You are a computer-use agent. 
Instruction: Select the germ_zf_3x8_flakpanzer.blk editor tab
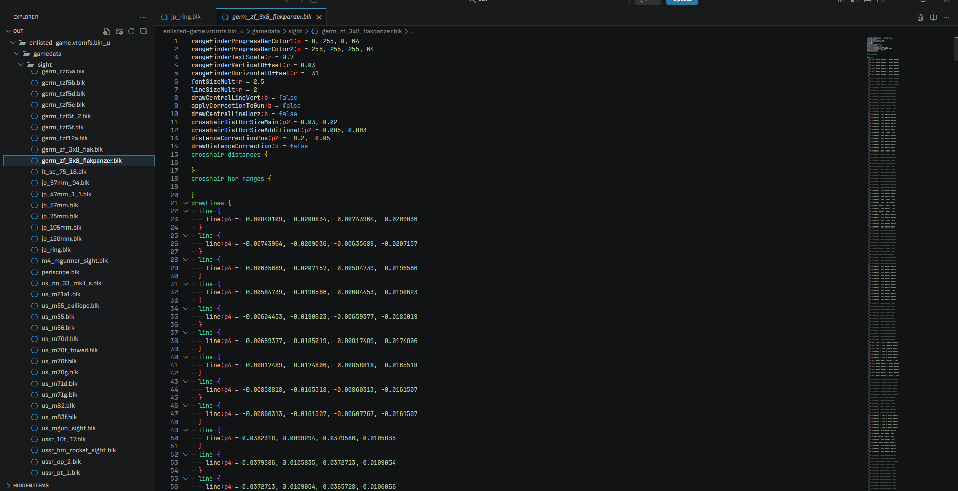coord(271,17)
